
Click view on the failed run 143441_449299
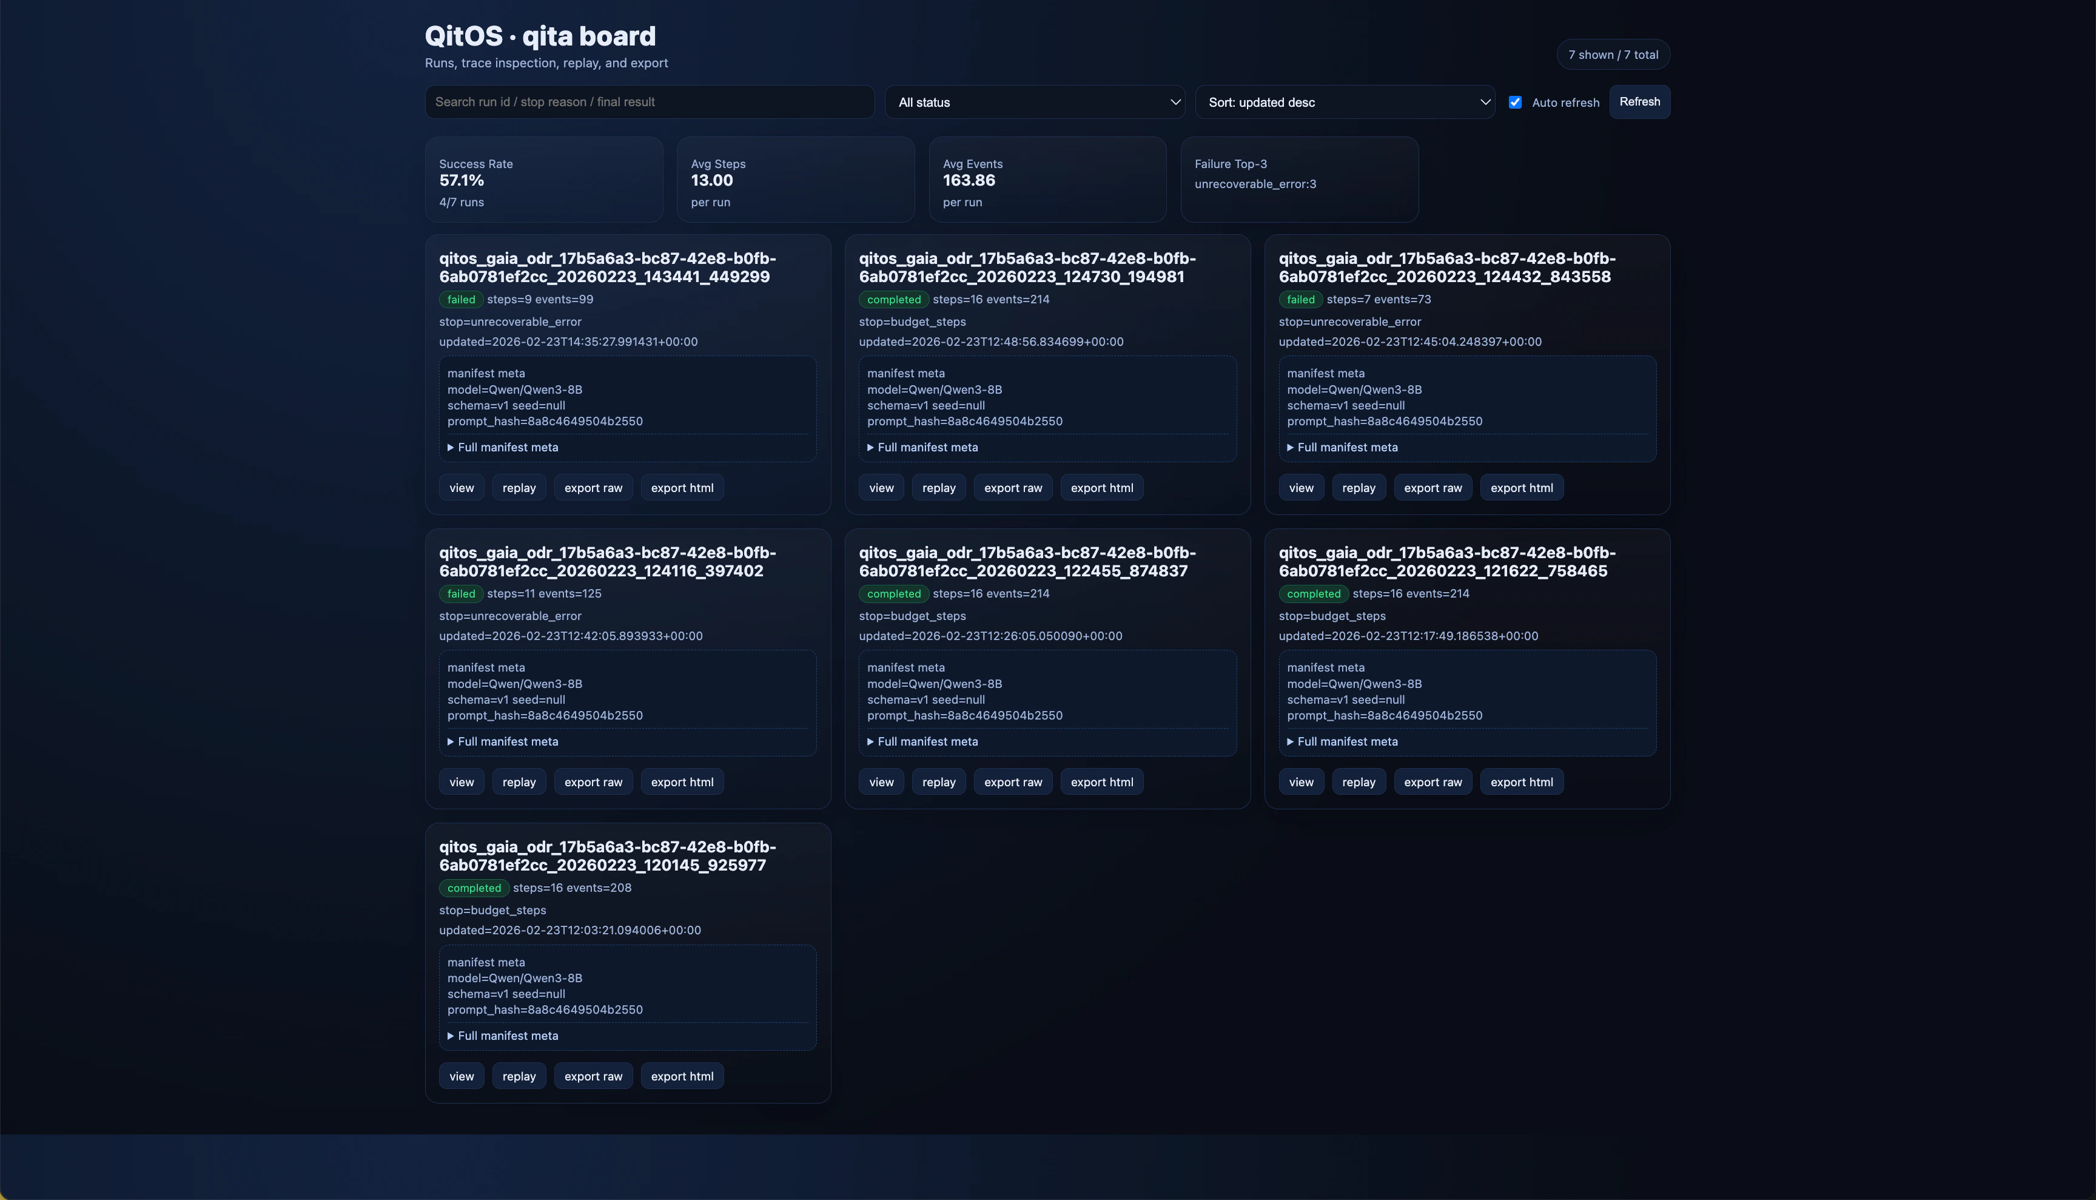coord(462,487)
